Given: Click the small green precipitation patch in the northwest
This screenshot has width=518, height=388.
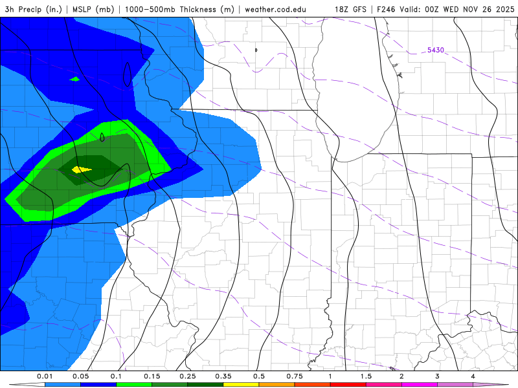Looking at the screenshot, I should coord(75,79).
